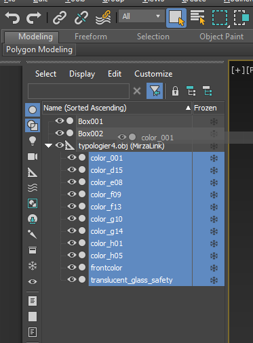Toggle frozen snowflake for Box001
253x343 pixels.
click(214, 121)
